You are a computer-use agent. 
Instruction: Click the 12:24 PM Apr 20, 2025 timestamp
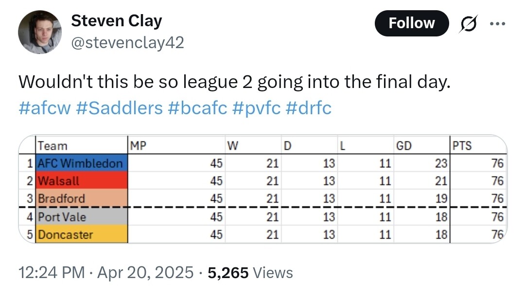106,272
